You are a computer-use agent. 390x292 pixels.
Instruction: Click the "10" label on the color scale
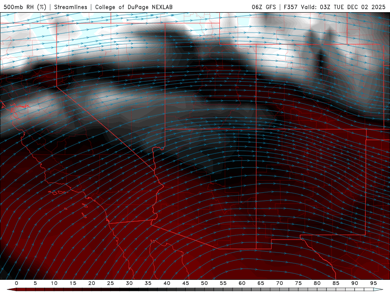pyautogui.click(x=54, y=283)
